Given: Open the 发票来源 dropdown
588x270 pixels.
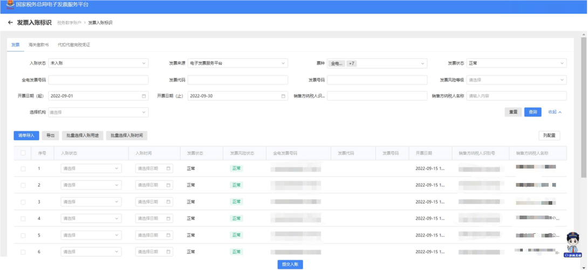Looking at the screenshot, I should tap(238, 63).
